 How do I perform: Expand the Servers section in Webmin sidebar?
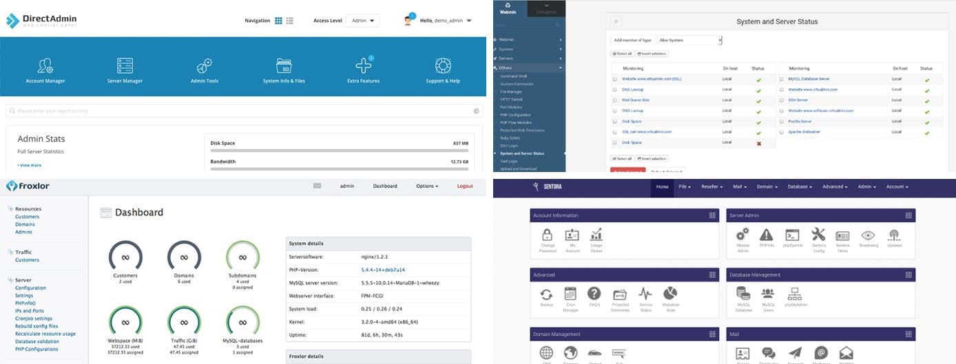[x=528, y=58]
